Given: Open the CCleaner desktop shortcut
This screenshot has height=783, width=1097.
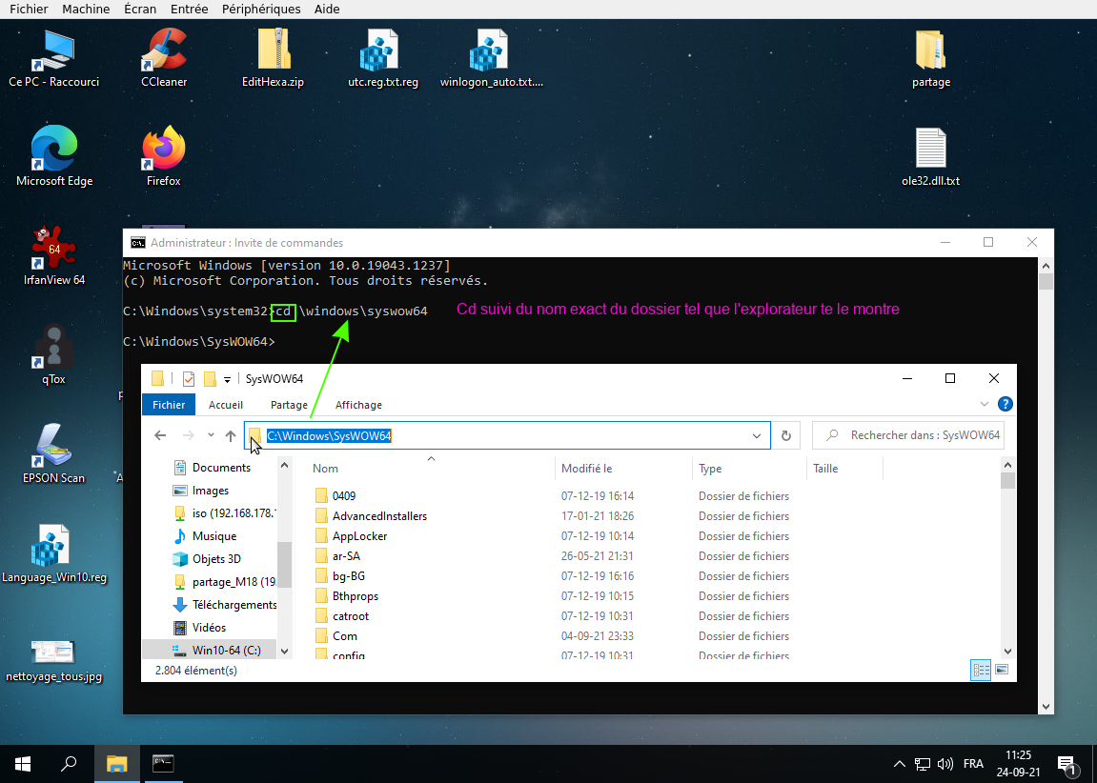Looking at the screenshot, I should point(163,52).
